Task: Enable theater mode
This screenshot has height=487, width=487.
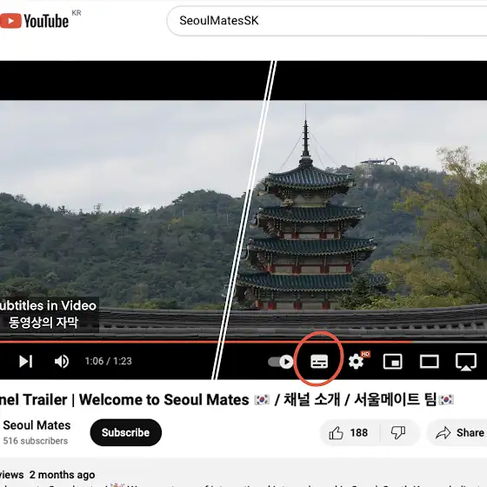Action: coord(430,362)
